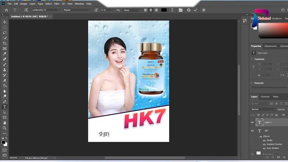Select the Elliptical Marquee tool
Screen dimensions: 288x162
pos(4,27)
